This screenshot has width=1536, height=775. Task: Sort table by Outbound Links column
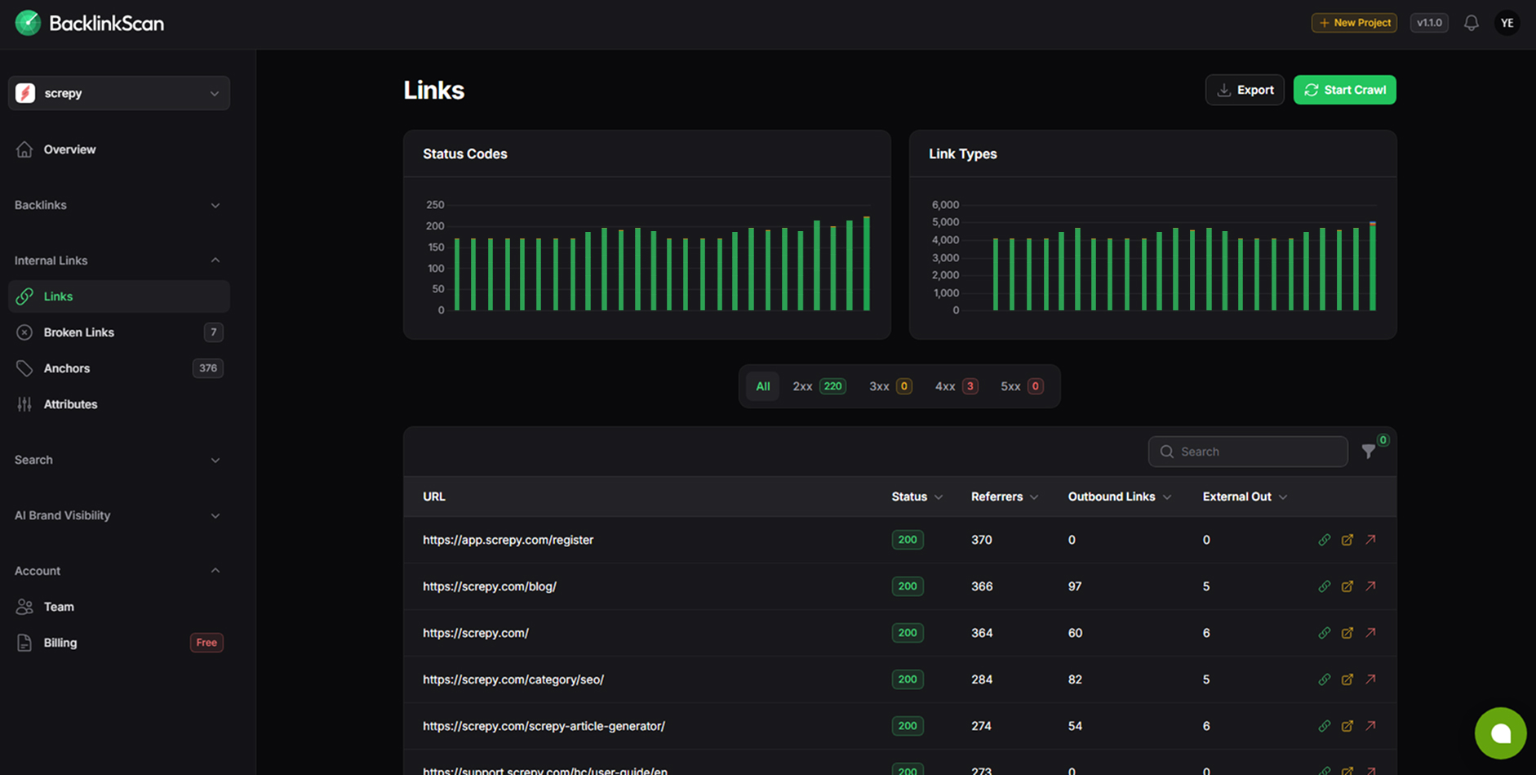(x=1120, y=497)
